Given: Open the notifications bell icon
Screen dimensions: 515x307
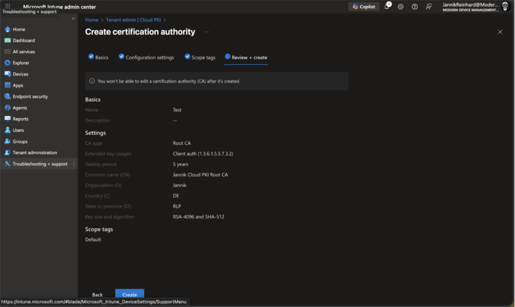Looking at the screenshot, I should click(387, 7).
